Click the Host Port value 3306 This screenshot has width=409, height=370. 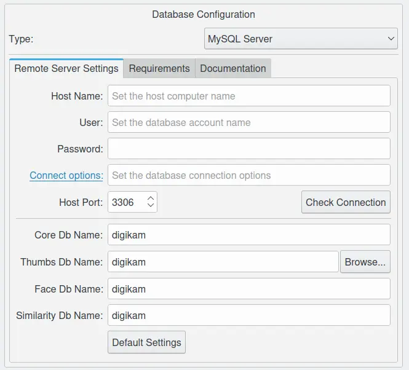125,202
